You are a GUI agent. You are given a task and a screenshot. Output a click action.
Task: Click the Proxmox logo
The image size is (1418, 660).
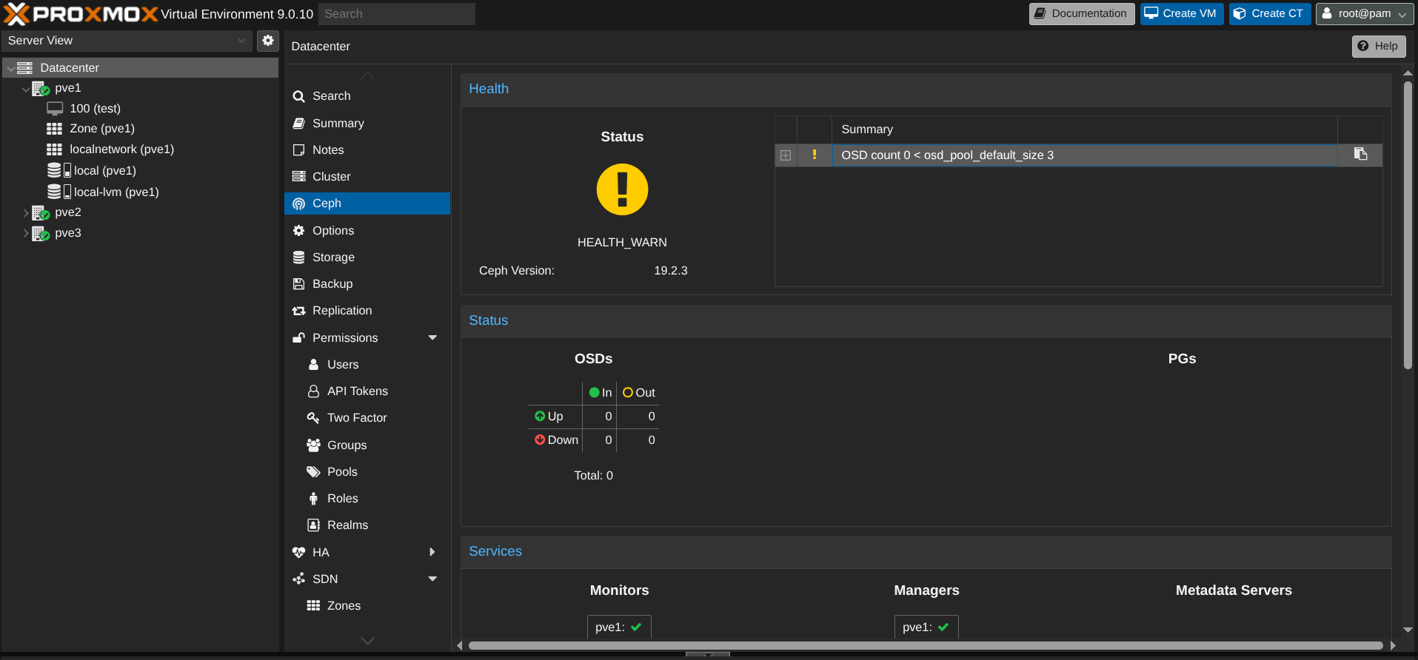pos(81,13)
